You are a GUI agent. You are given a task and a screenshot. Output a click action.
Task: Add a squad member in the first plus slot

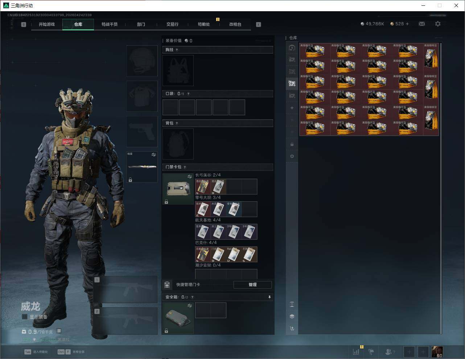(409, 351)
